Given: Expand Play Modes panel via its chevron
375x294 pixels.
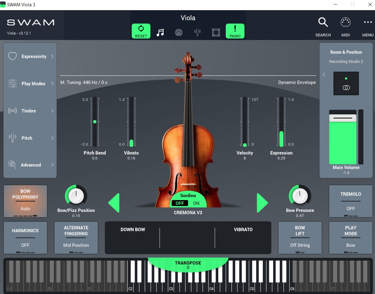Looking at the screenshot, I should [52, 84].
